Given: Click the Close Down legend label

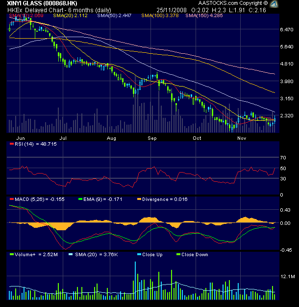Looking at the screenshot, I should pyautogui.click(x=195, y=255).
